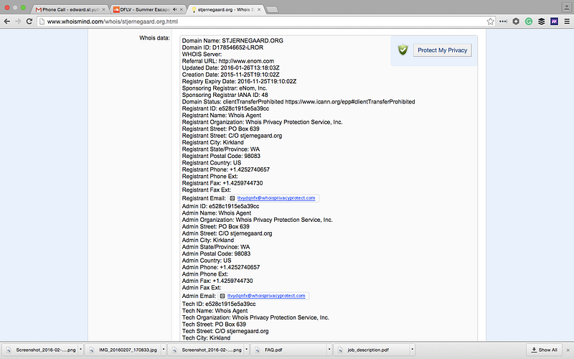This screenshot has height=359, width=574.
Task: Click the Protect My Privacy button
Action: 442,50
